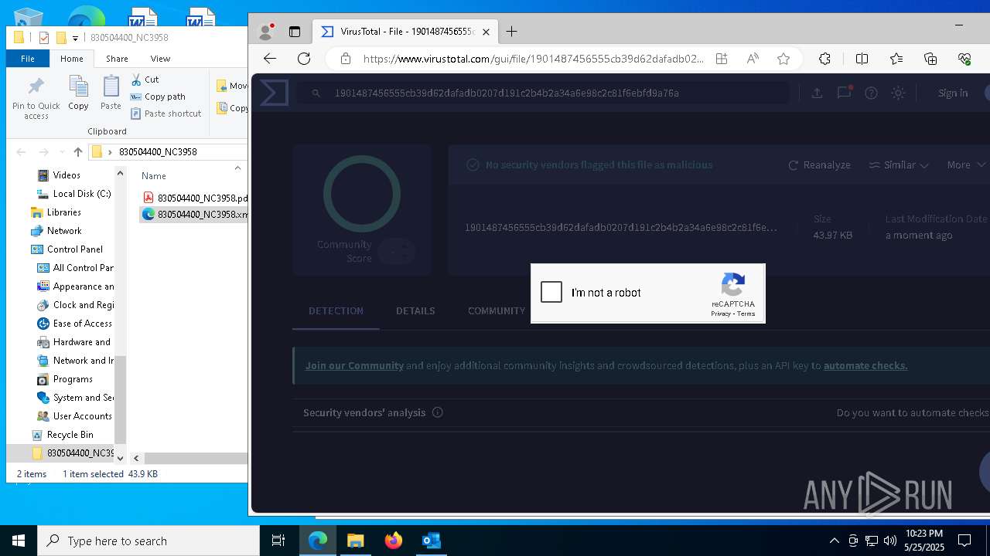Click Explorer address bar path 830504400_NC3958
The height and width of the screenshot is (556, 990).
(158, 152)
